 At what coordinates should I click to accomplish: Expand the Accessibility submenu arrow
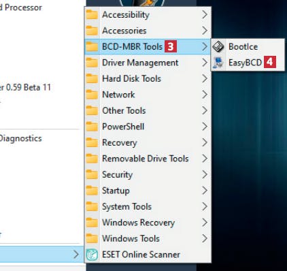pos(205,14)
